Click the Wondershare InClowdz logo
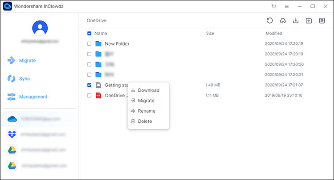 pos(8,6)
